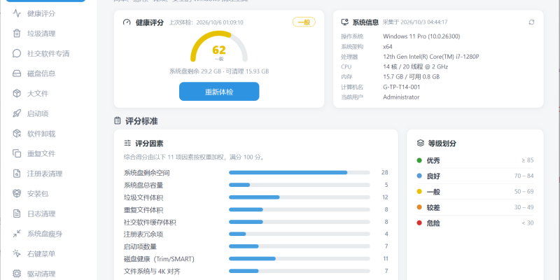Click the sliders icon beside 评分因素

pos(127,143)
